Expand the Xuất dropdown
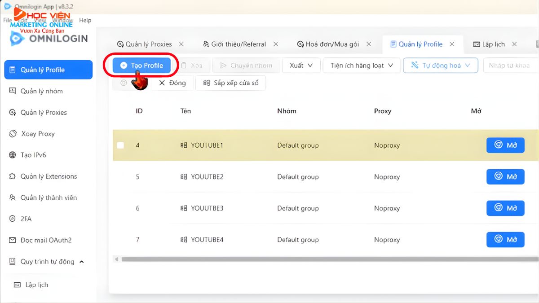 (x=300, y=66)
